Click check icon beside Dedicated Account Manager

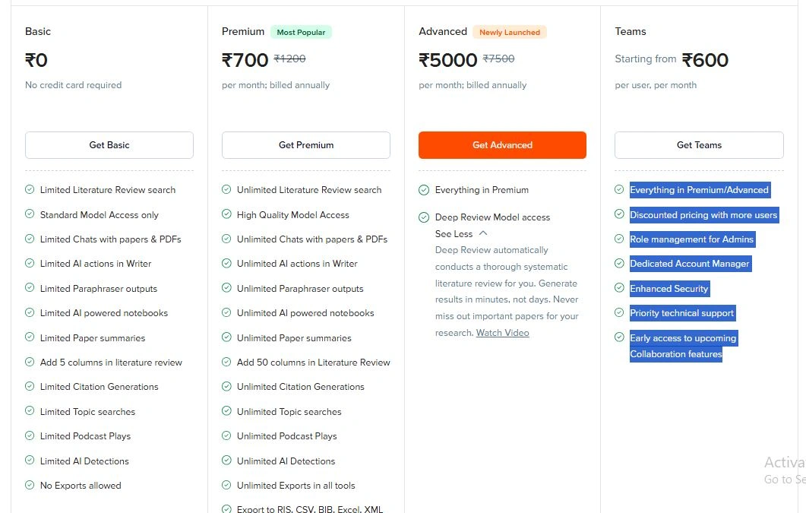tap(619, 264)
